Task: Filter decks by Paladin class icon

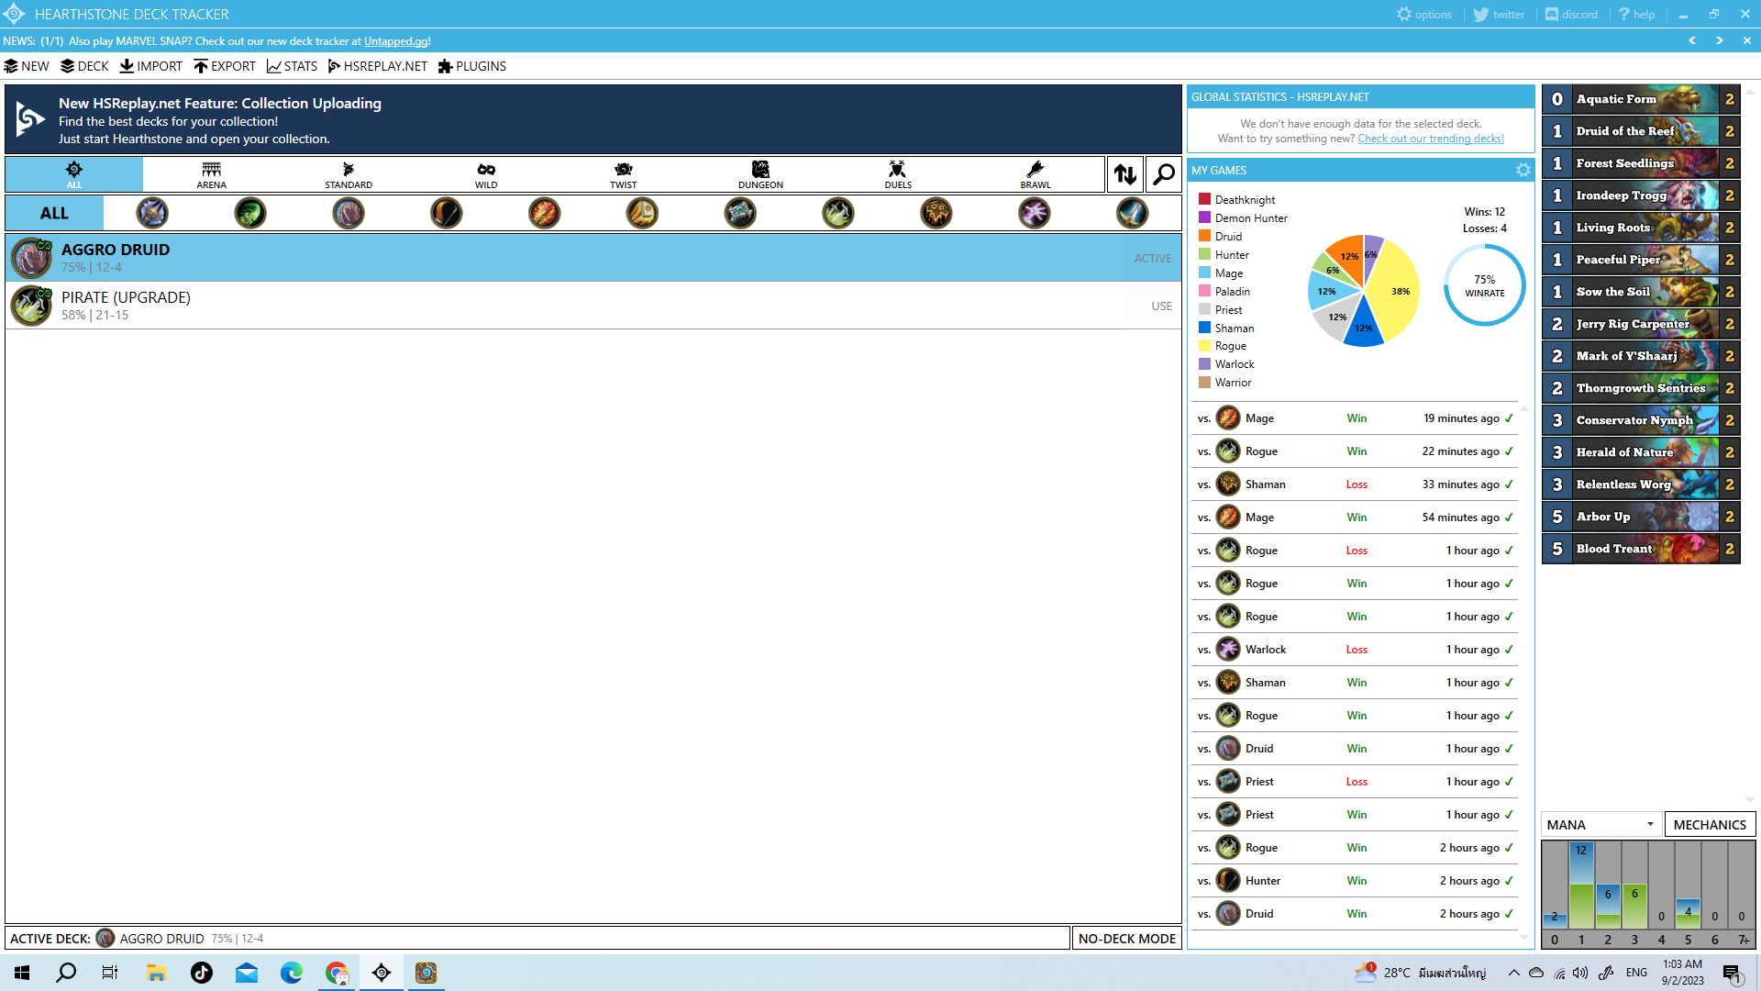Action: click(x=642, y=213)
